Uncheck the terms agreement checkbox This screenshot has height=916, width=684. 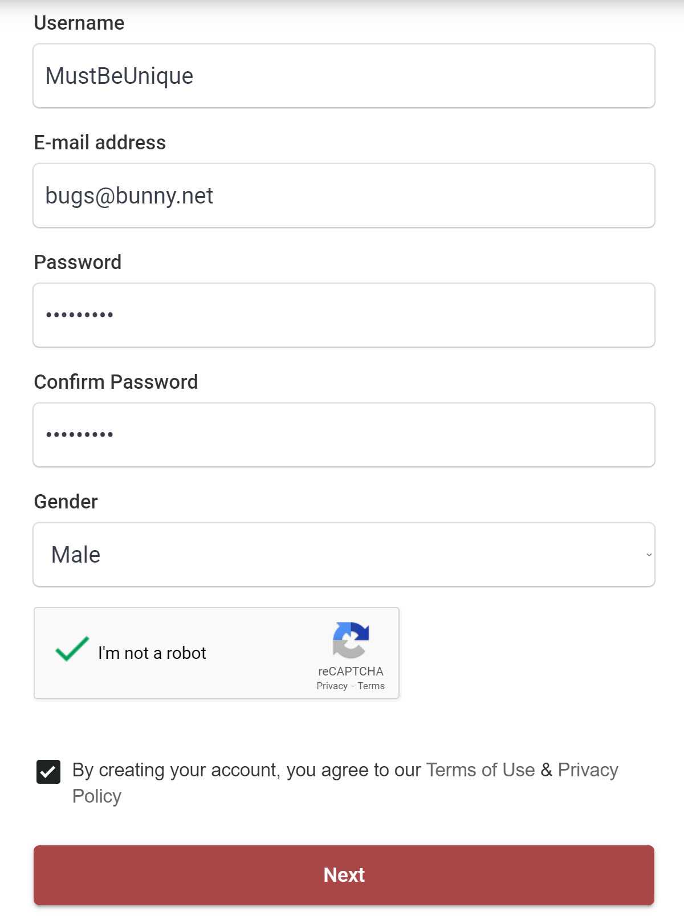48,772
